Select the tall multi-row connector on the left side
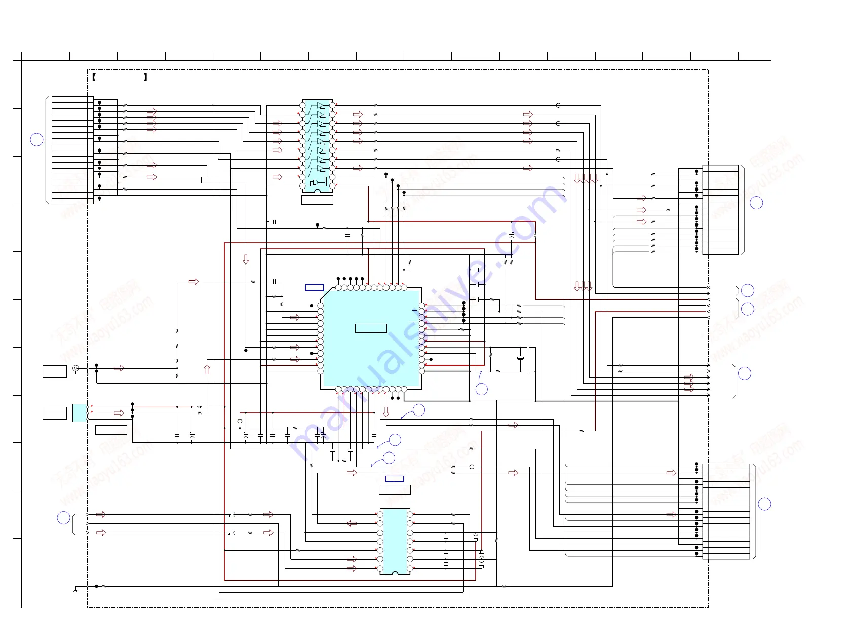The width and height of the screenshot is (851, 640). pos(72,150)
